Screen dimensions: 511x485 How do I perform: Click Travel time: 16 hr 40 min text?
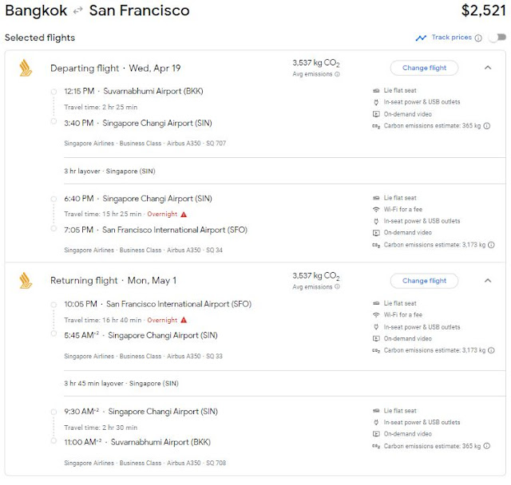[x=103, y=321]
